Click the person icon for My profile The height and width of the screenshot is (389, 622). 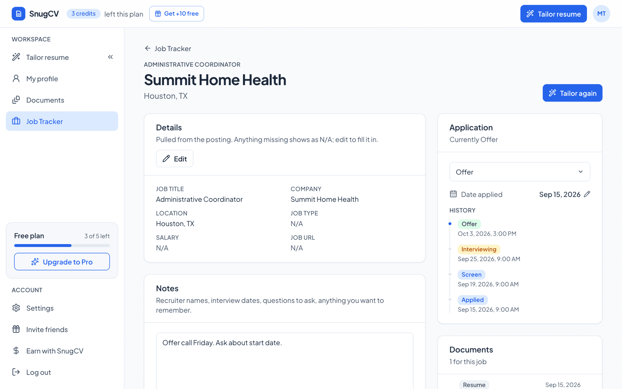click(16, 79)
